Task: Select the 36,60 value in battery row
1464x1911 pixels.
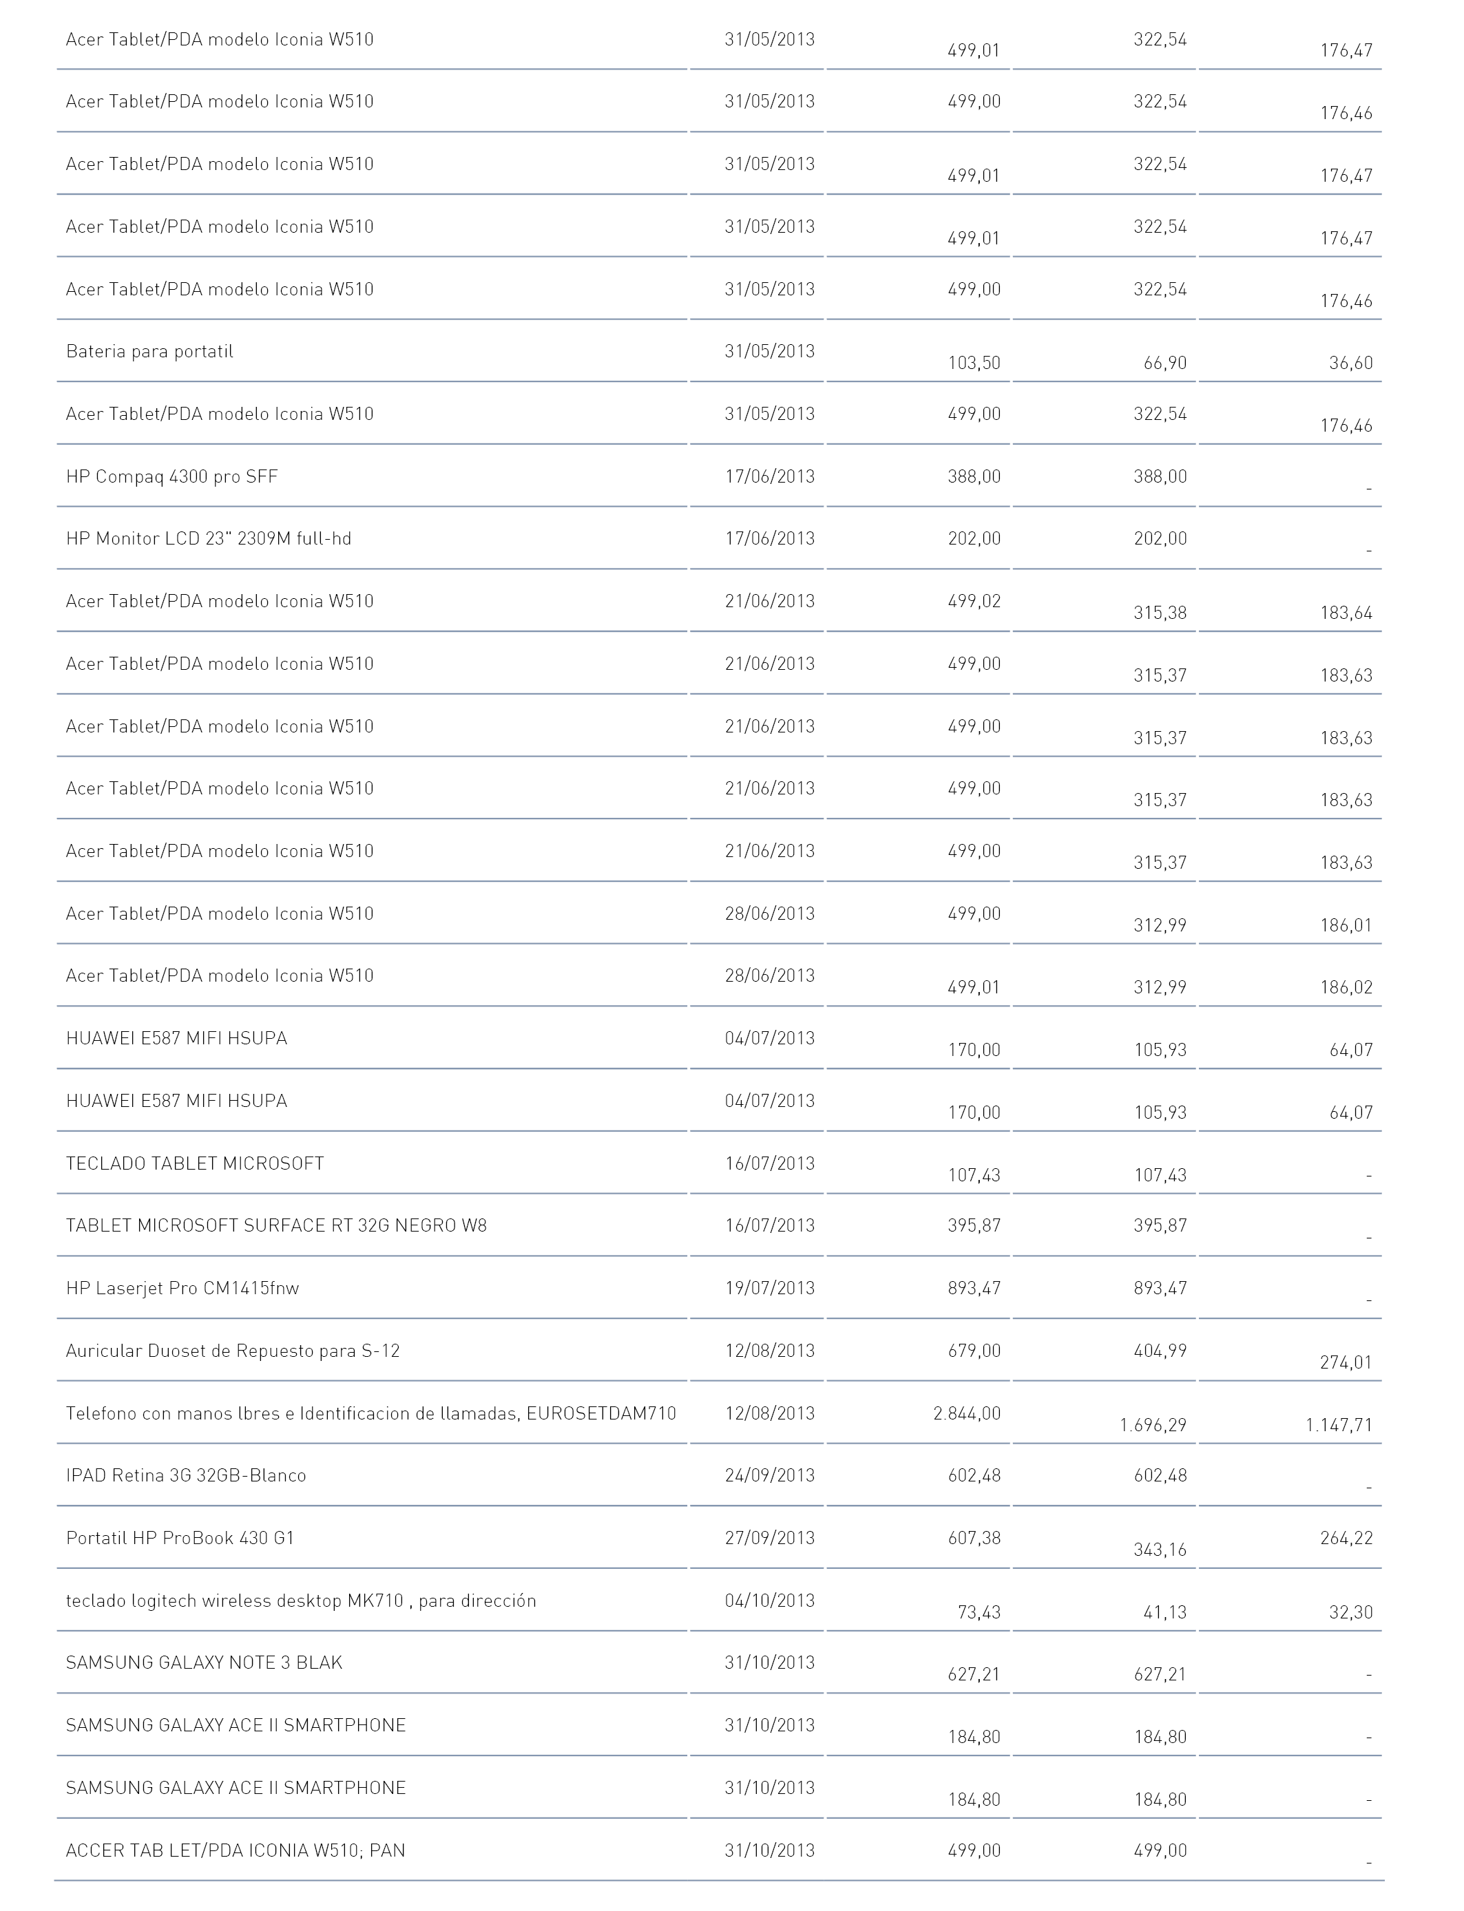Action: [x=1350, y=364]
